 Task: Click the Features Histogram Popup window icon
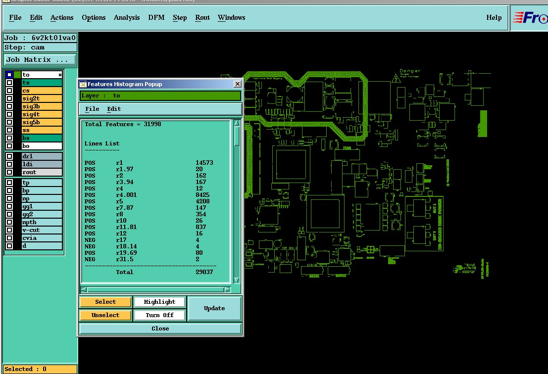(x=83, y=84)
